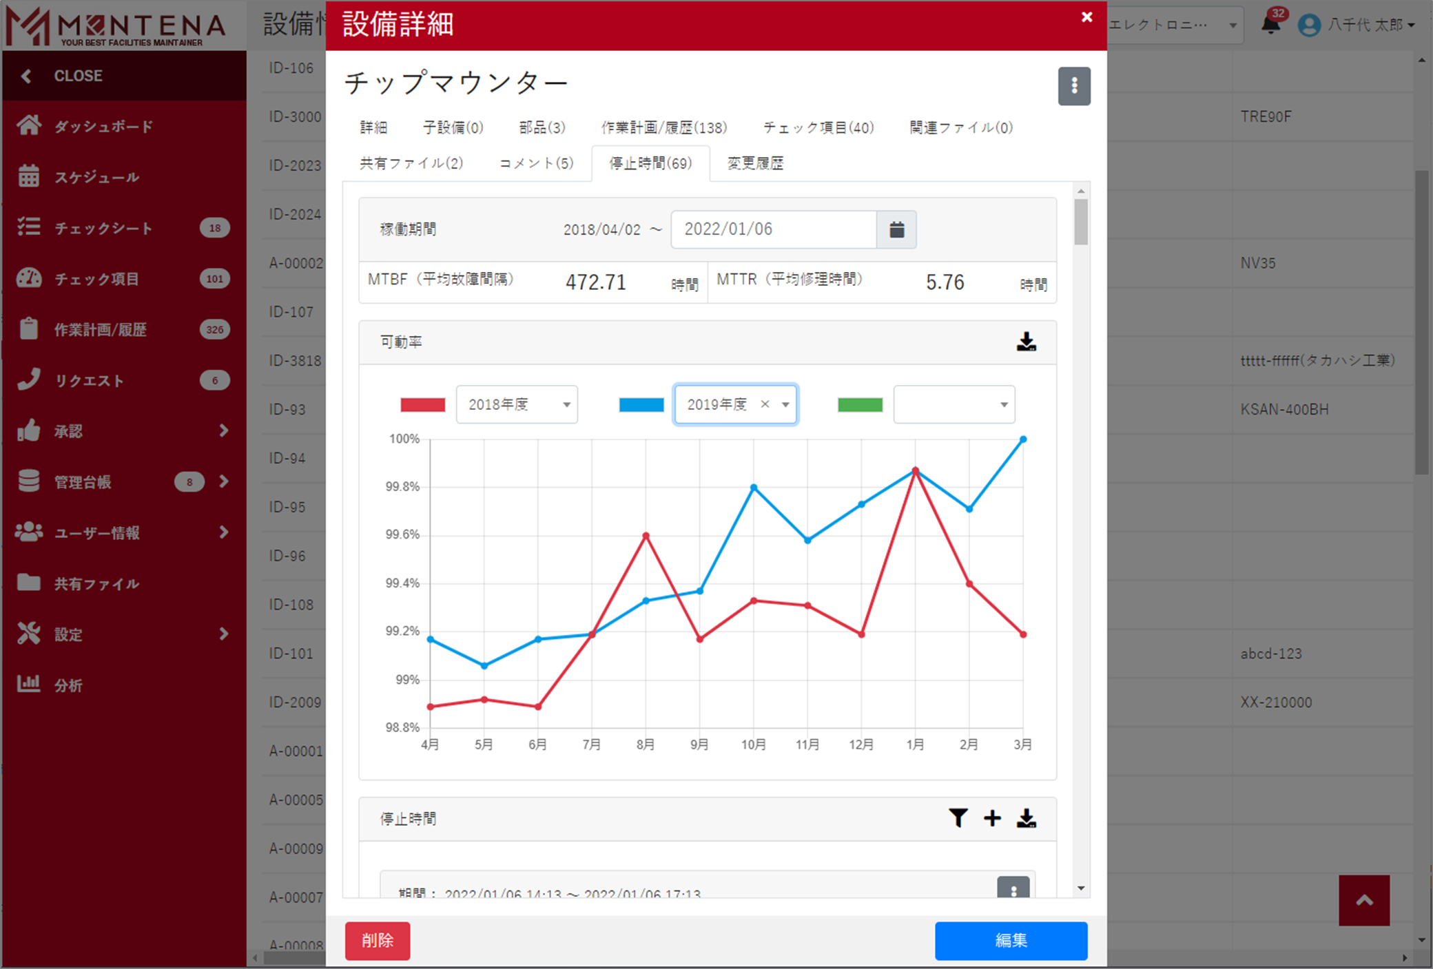Clear the 2019年度 selection with the x
The height and width of the screenshot is (969, 1433).
(765, 404)
